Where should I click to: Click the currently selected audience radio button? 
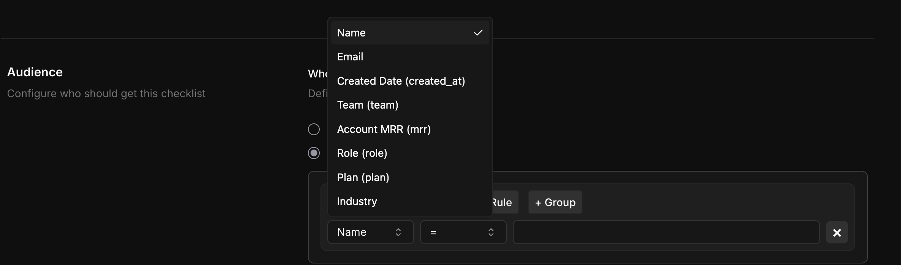coord(314,153)
